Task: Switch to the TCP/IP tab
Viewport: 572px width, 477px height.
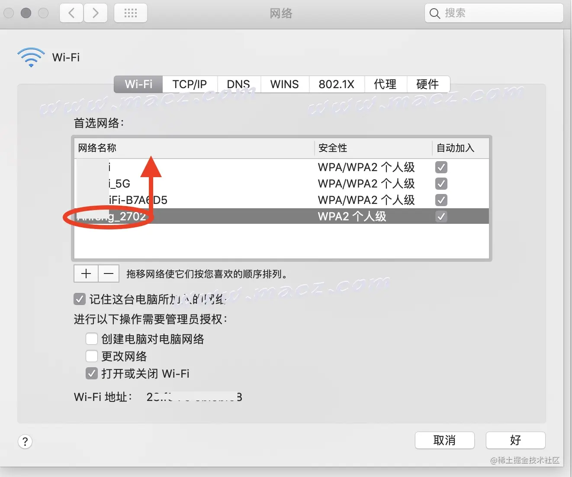Action: click(190, 84)
